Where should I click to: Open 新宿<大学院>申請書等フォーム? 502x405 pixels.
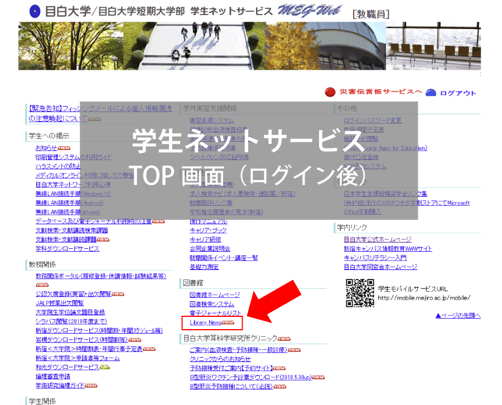pos(78,358)
